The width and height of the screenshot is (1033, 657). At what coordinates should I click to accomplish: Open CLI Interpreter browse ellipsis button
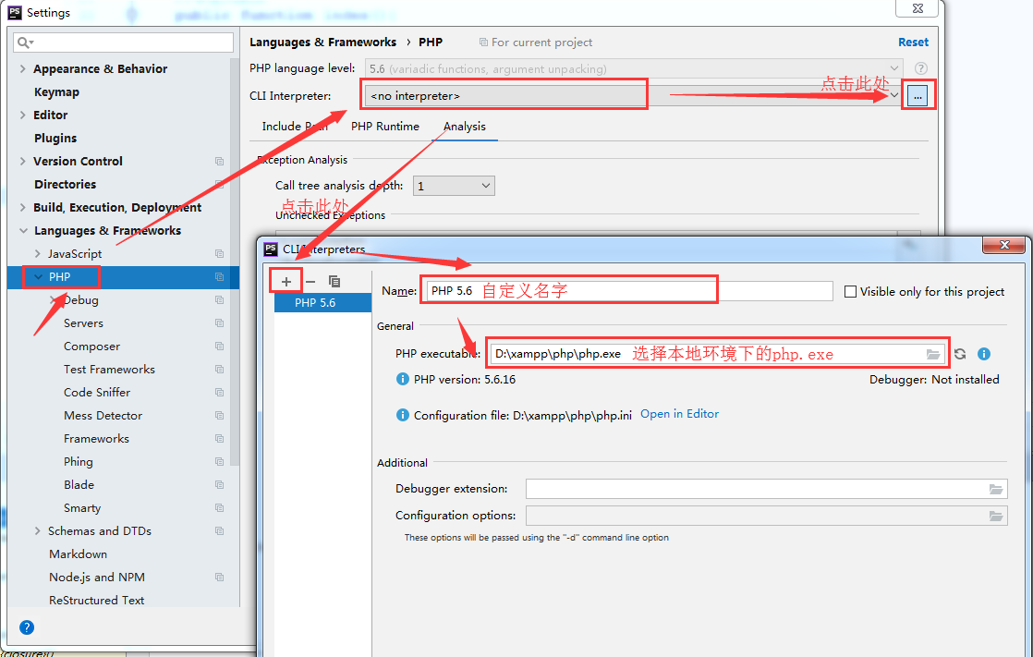click(x=918, y=96)
